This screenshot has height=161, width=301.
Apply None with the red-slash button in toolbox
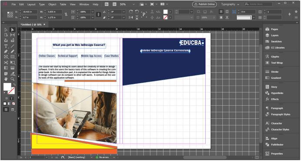click(x=13, y=104)
